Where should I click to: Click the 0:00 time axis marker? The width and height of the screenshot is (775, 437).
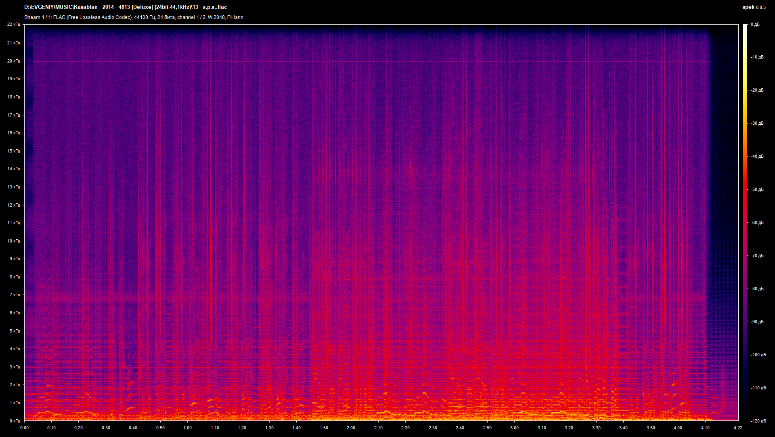click(24, 428)
